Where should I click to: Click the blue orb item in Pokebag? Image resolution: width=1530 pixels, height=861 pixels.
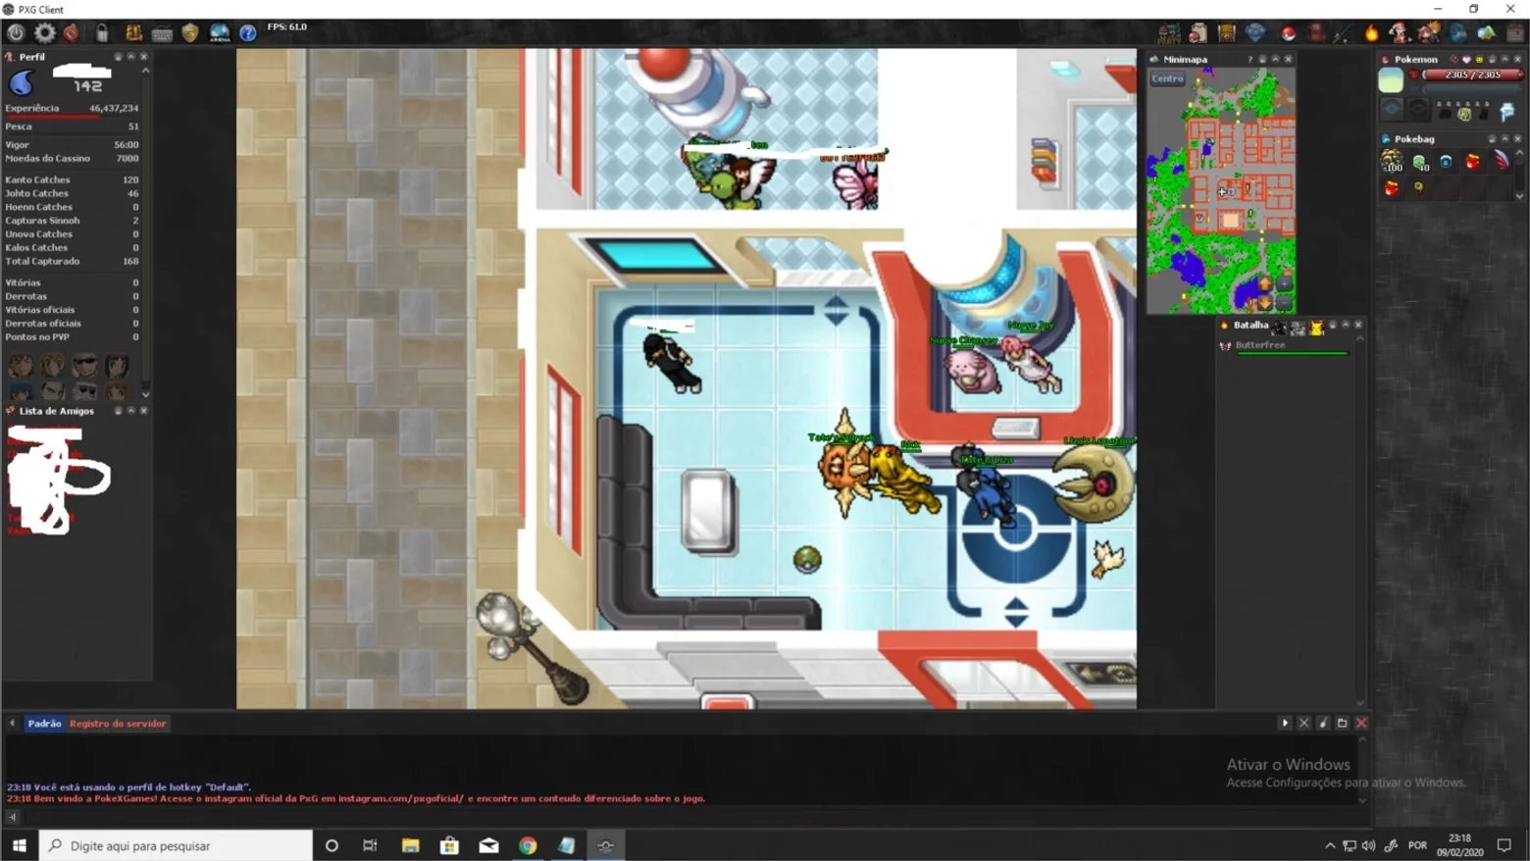(x=1446, y=162)
